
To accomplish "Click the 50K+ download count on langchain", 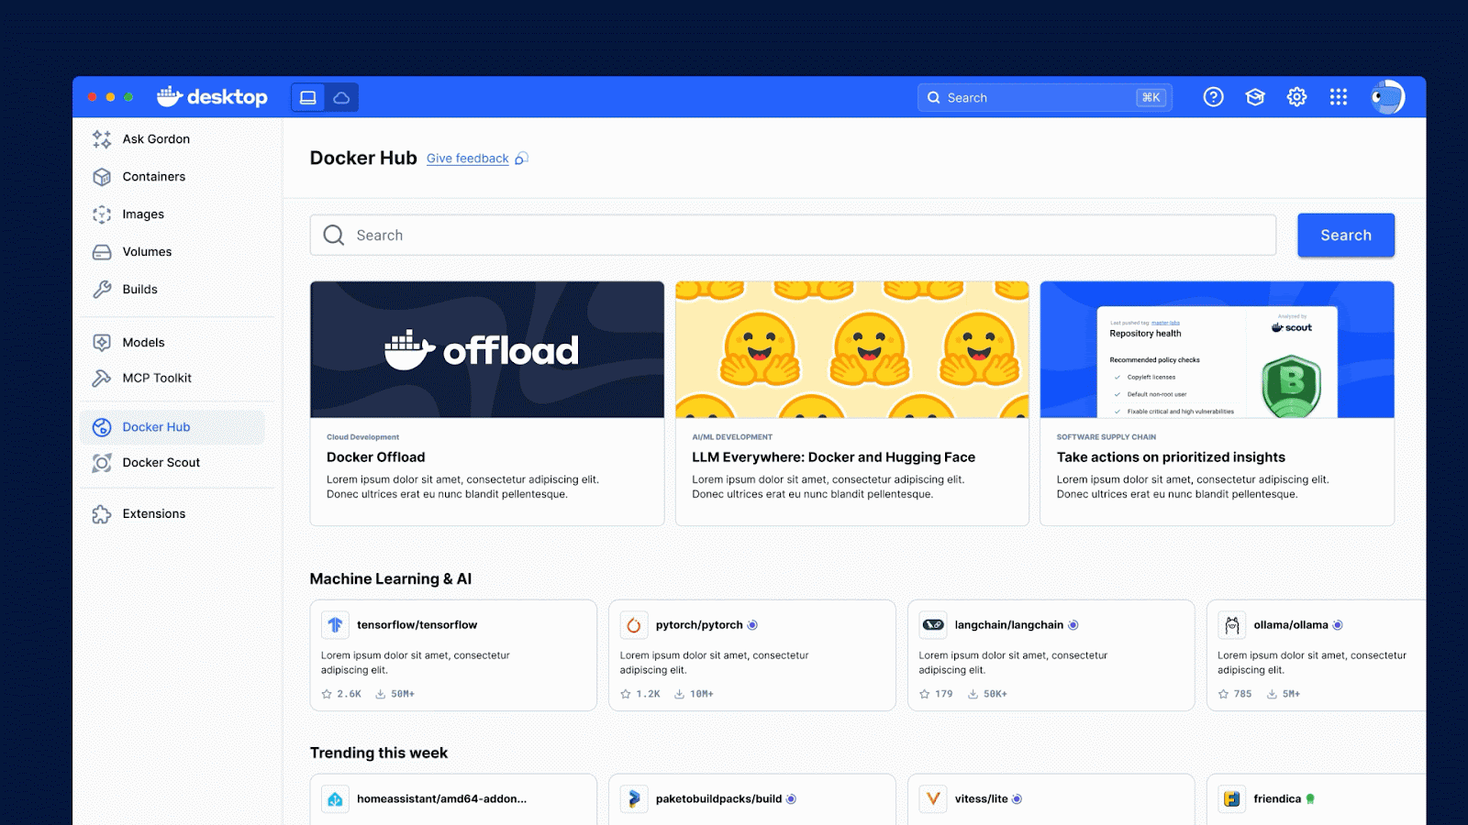I will click(995, 694).
